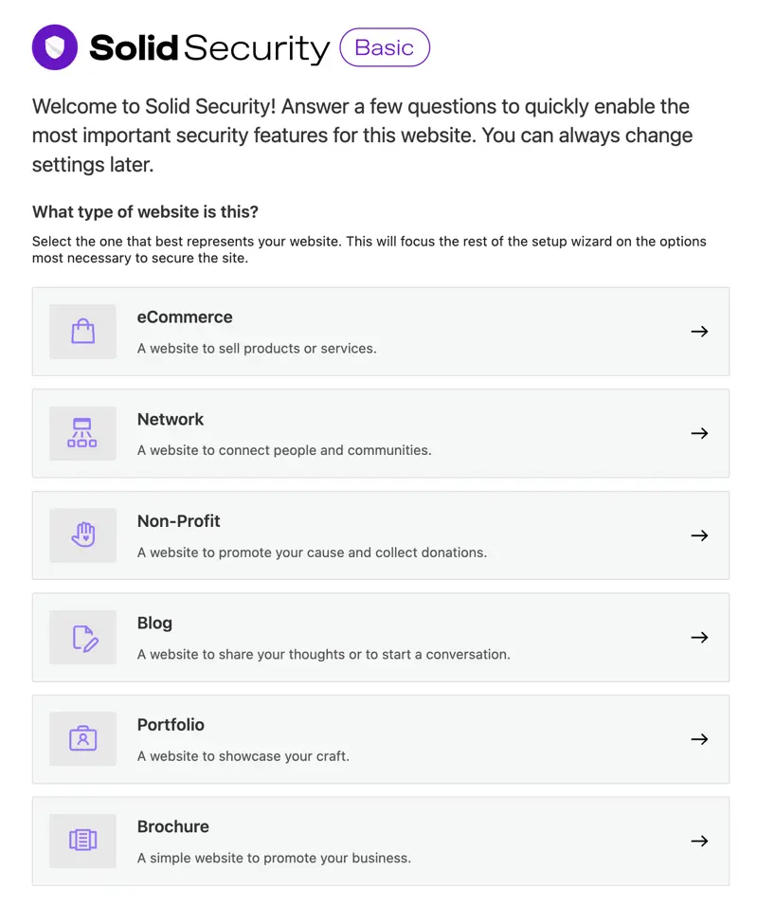757x924 pixels.
Task: Click the arrow on the eCommerce row
Action: [x=699, y=332]
